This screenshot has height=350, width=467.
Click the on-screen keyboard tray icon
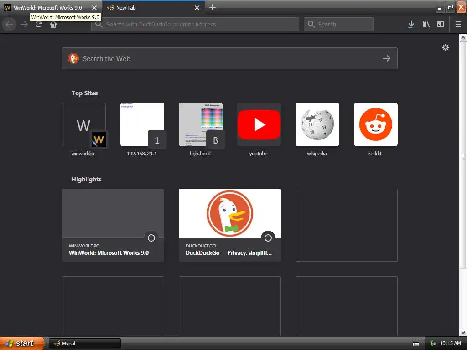click(x=416, y=344)
